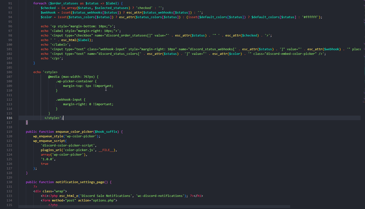The width and height of the screenshot is (365, 209).
Task: Click the .webhook-input selector on line 112
Action: tap(68, 100)
